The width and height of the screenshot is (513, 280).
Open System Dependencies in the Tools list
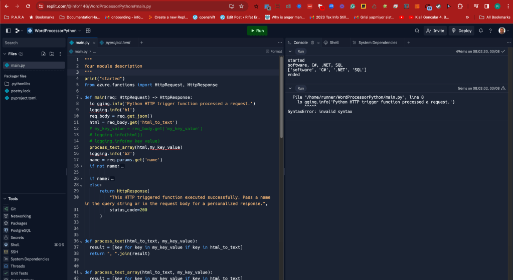34,259
